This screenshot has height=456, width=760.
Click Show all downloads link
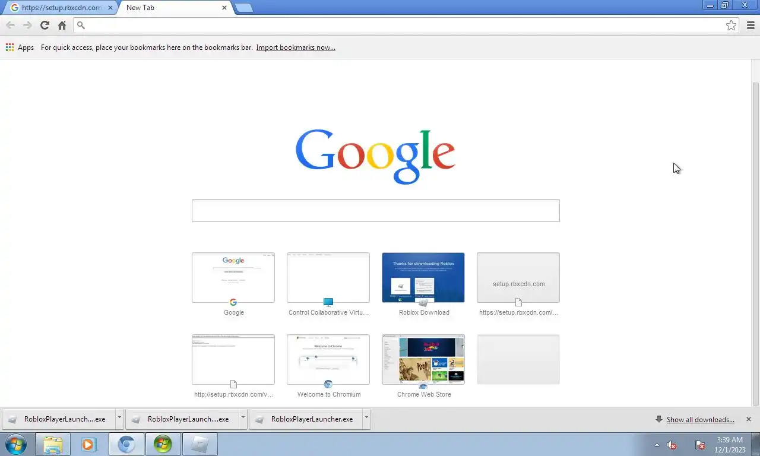700,420
